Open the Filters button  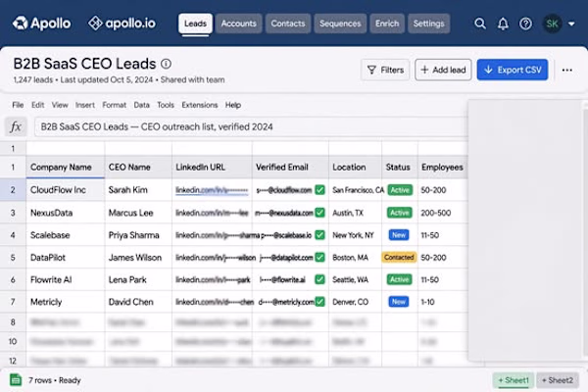click(x=385, y=70)
